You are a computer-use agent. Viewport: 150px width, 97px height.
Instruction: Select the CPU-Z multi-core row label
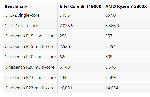coord(21,26)
